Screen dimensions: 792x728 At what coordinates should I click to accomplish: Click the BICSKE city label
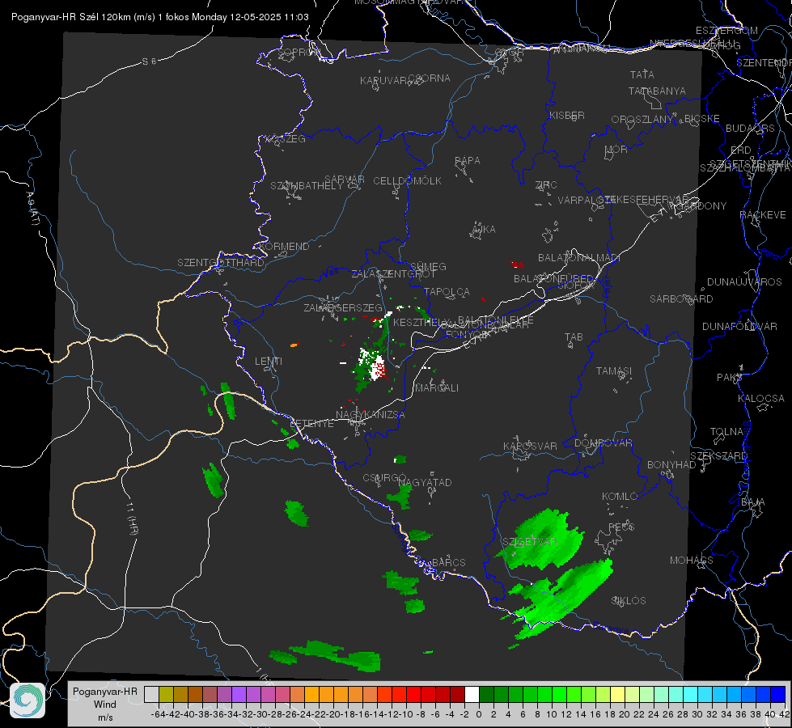[x=702, y=118]
